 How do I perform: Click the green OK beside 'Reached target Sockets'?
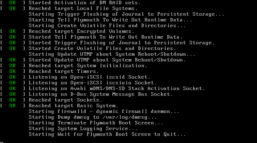coord(12,100)
